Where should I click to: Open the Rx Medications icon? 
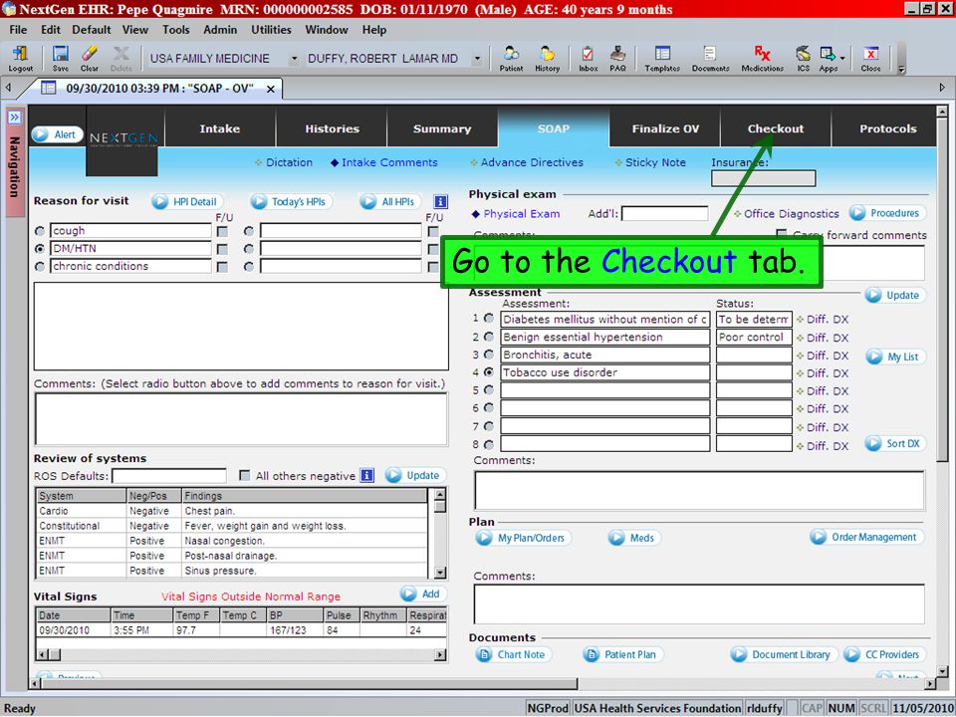pos(762,59)
